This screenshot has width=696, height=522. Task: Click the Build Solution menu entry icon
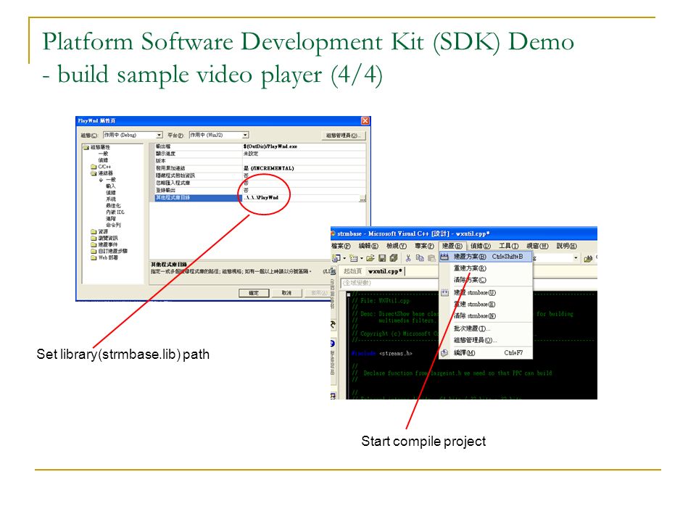click(x=444, y=257)
